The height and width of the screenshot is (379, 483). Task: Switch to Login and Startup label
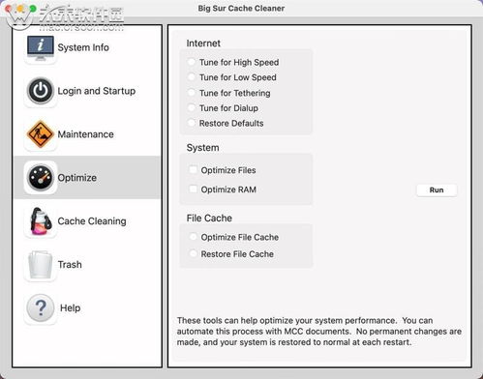point(97,91)
